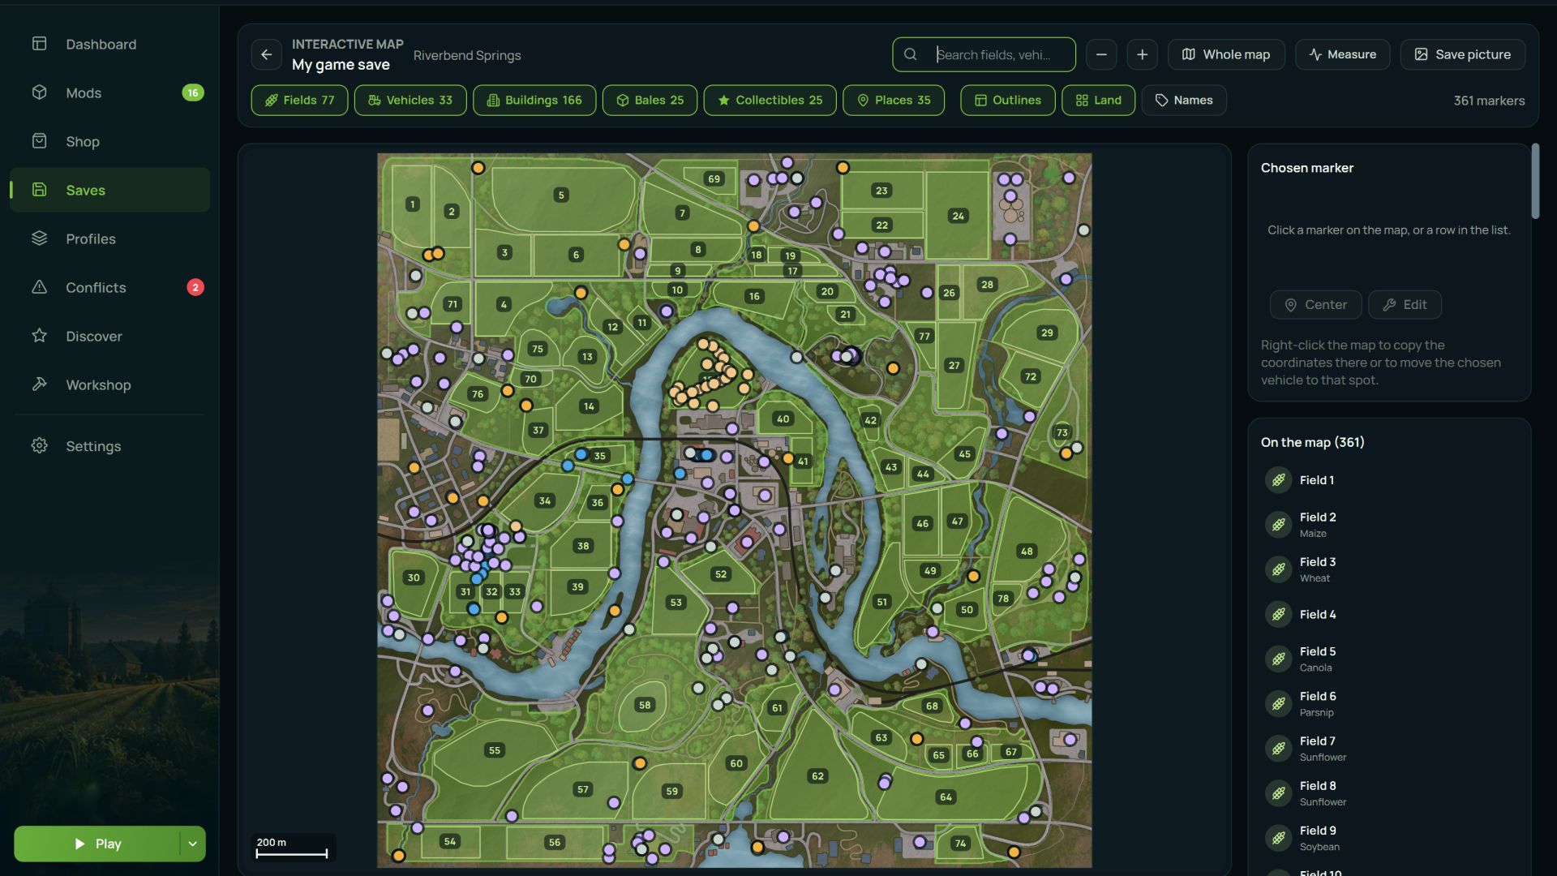Click the Field 8 Sunflower icon
Image resolution: width=1557 pixels, height=876 pixels.
pyautogui.click(x=1279, y=793)
